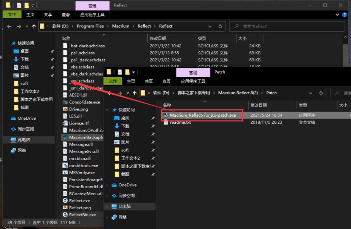The width and height of the screenshot is (351, 229).
Task: Select Reflect.png image icon
Action: pyautogui.click(x=65, y=208)
